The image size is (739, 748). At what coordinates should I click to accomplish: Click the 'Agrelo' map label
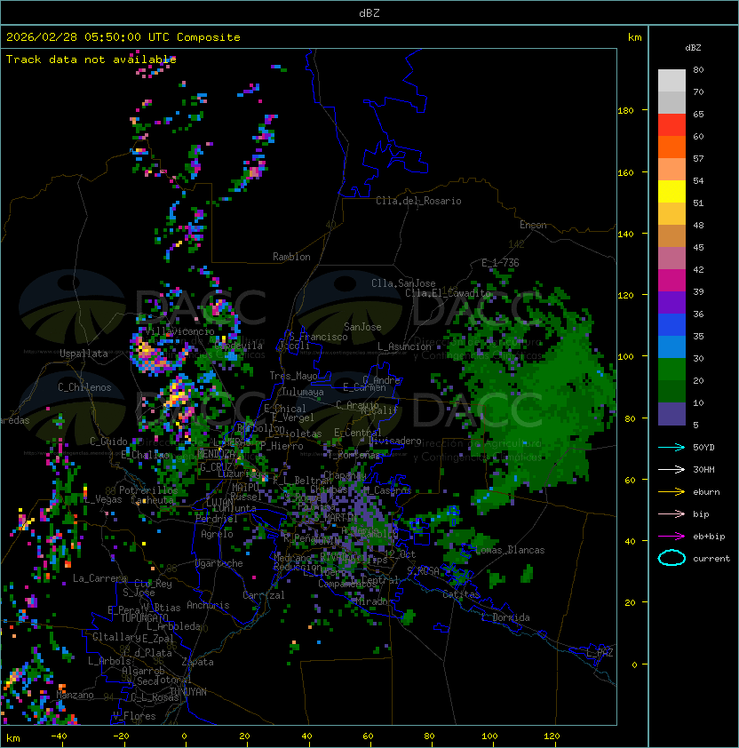click(217, 534)
